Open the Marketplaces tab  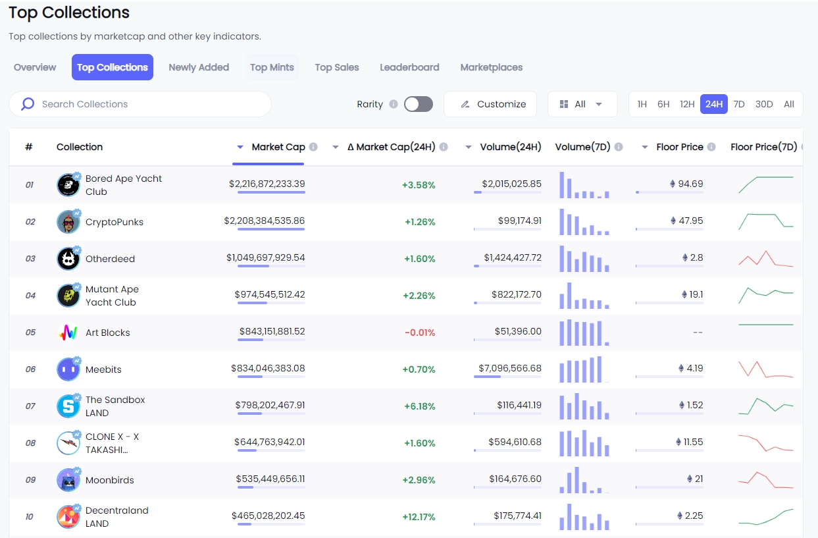[x=492, y=67]
